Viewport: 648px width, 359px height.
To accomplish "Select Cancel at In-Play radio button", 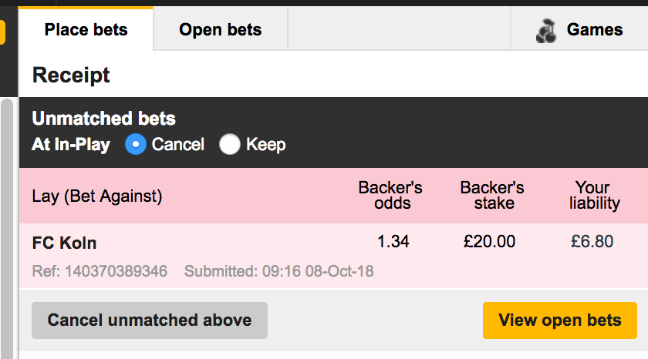I will point(136,144).
